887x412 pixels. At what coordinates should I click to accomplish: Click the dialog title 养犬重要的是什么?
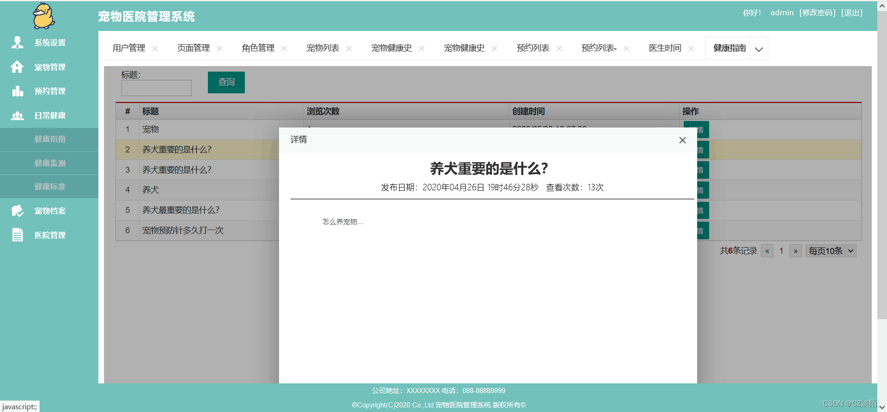[x=489, y=169]
